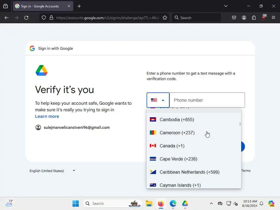
Task: Click the cloud sync off tray icon
Action: [x=220, y=203]
